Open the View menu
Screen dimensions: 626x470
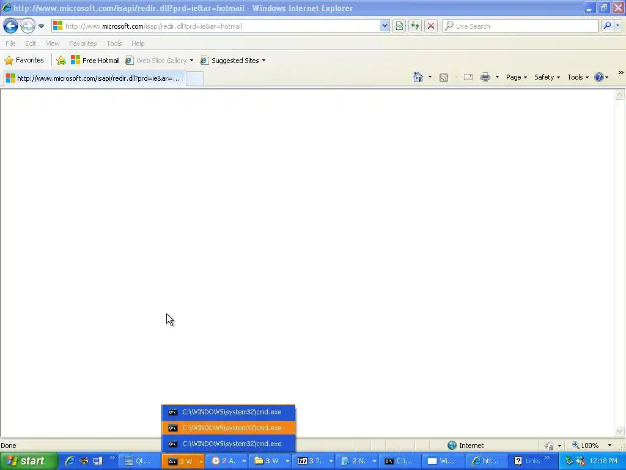pos(53,43)
